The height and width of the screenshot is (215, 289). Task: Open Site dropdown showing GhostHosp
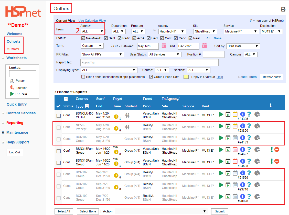tap(205, 31)
